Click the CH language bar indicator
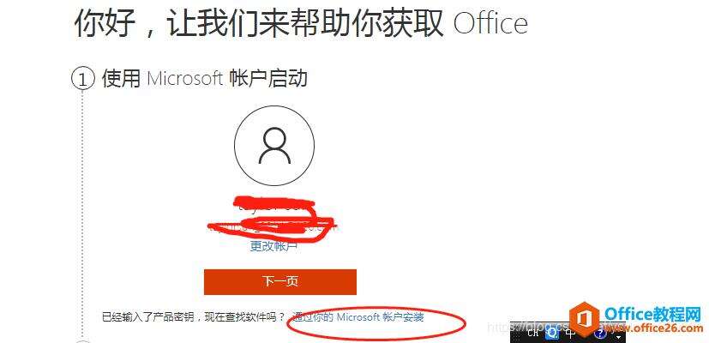The height and width of the screenshot is (343, 709). (x=532, y=333)
